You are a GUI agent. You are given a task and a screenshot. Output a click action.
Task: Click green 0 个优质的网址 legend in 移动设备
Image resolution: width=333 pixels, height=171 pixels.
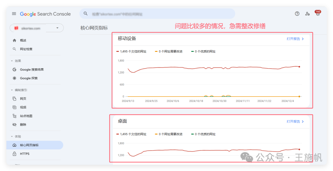[x=203, y=52]
